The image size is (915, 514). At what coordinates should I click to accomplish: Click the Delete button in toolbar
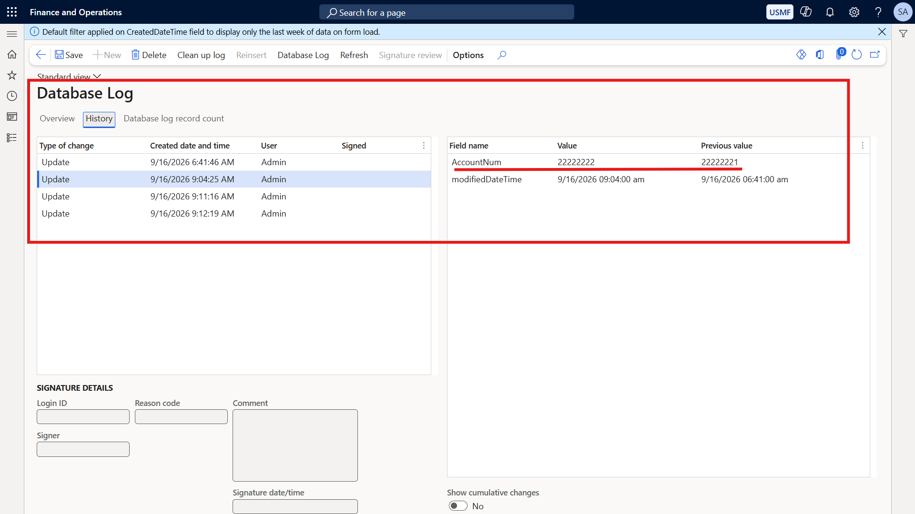click(x=149, y=55)
